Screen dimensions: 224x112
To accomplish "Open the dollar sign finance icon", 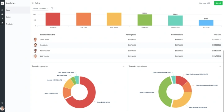I will tap(2, 18).
